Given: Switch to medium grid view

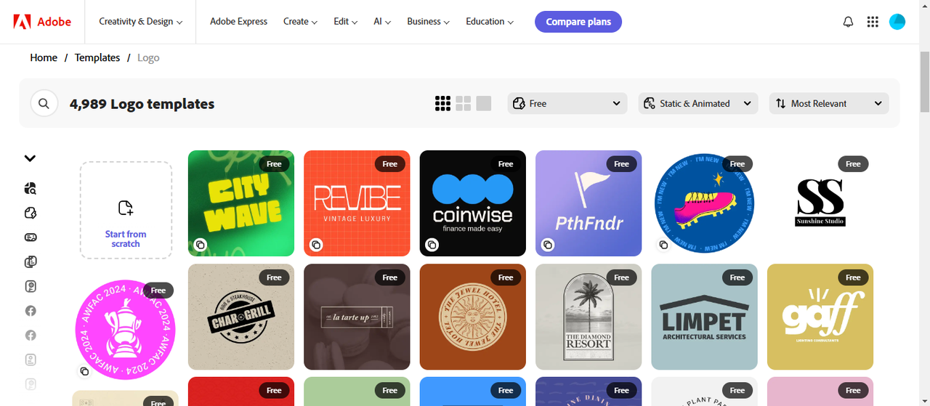Looking at the screenshot, I should [x=464, y=104].
